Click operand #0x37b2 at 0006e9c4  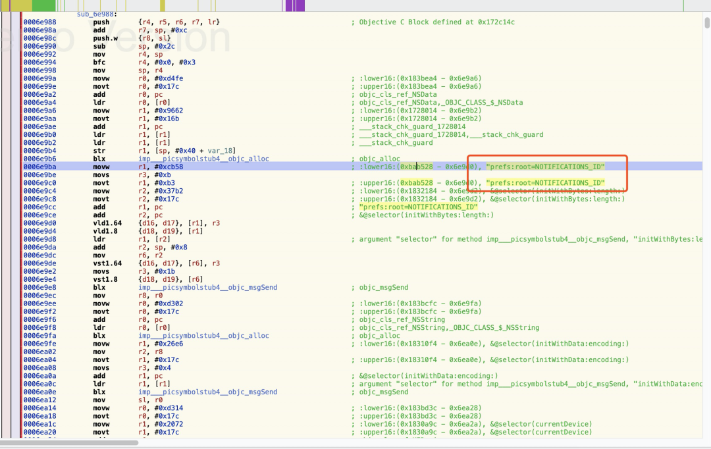pyautogui.click(x=169, y=191)
